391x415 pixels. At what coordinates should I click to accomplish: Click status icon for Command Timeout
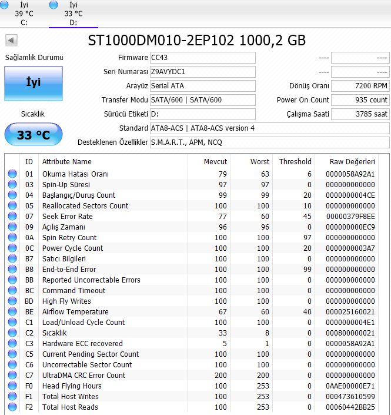point(12,290)
